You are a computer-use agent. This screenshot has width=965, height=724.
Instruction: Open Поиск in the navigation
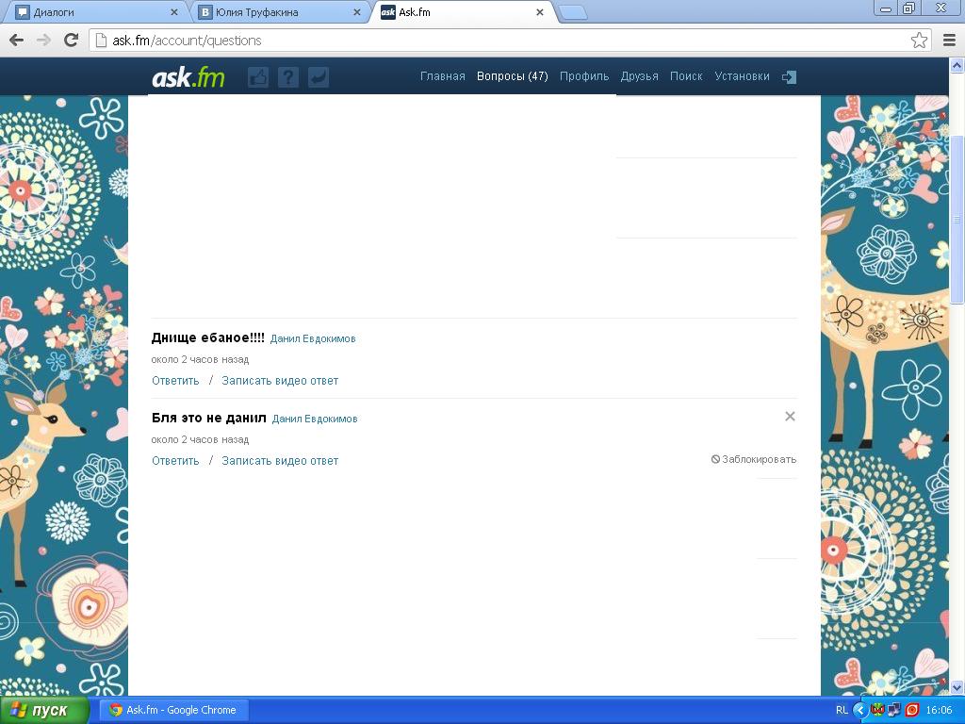[x=686, y=76]
